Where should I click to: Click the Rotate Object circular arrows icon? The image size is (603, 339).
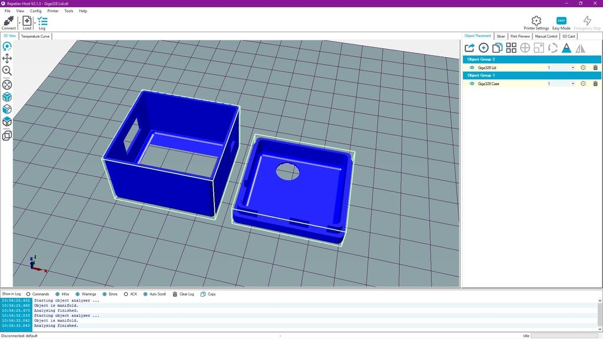[x=552, y=48]
